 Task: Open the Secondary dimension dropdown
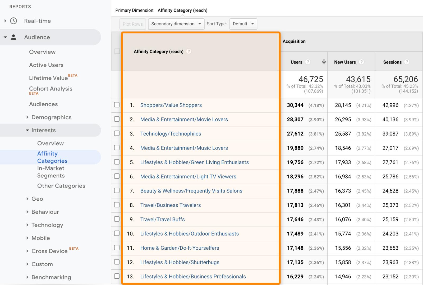176,24
